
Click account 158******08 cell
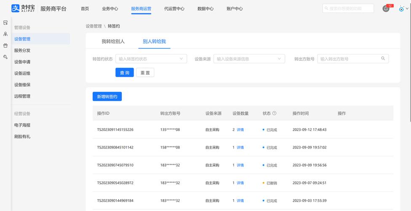(170, 148)
